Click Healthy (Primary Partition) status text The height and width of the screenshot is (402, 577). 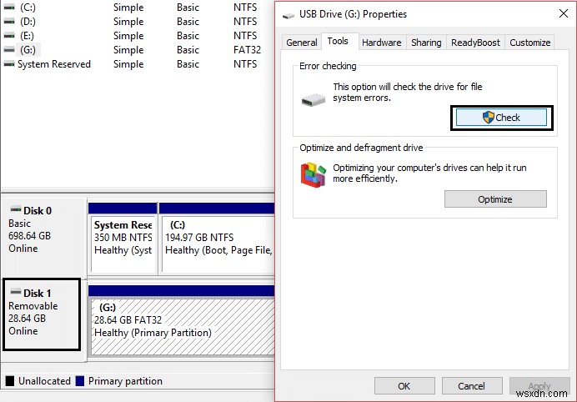click(x=153, y=333)
